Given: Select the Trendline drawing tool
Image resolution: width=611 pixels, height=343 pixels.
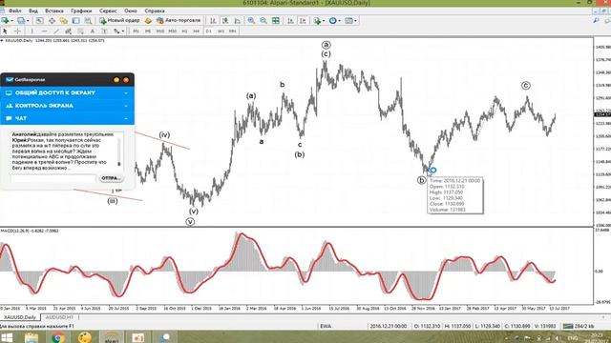Looking at the screenshot, I should (56, 31).
